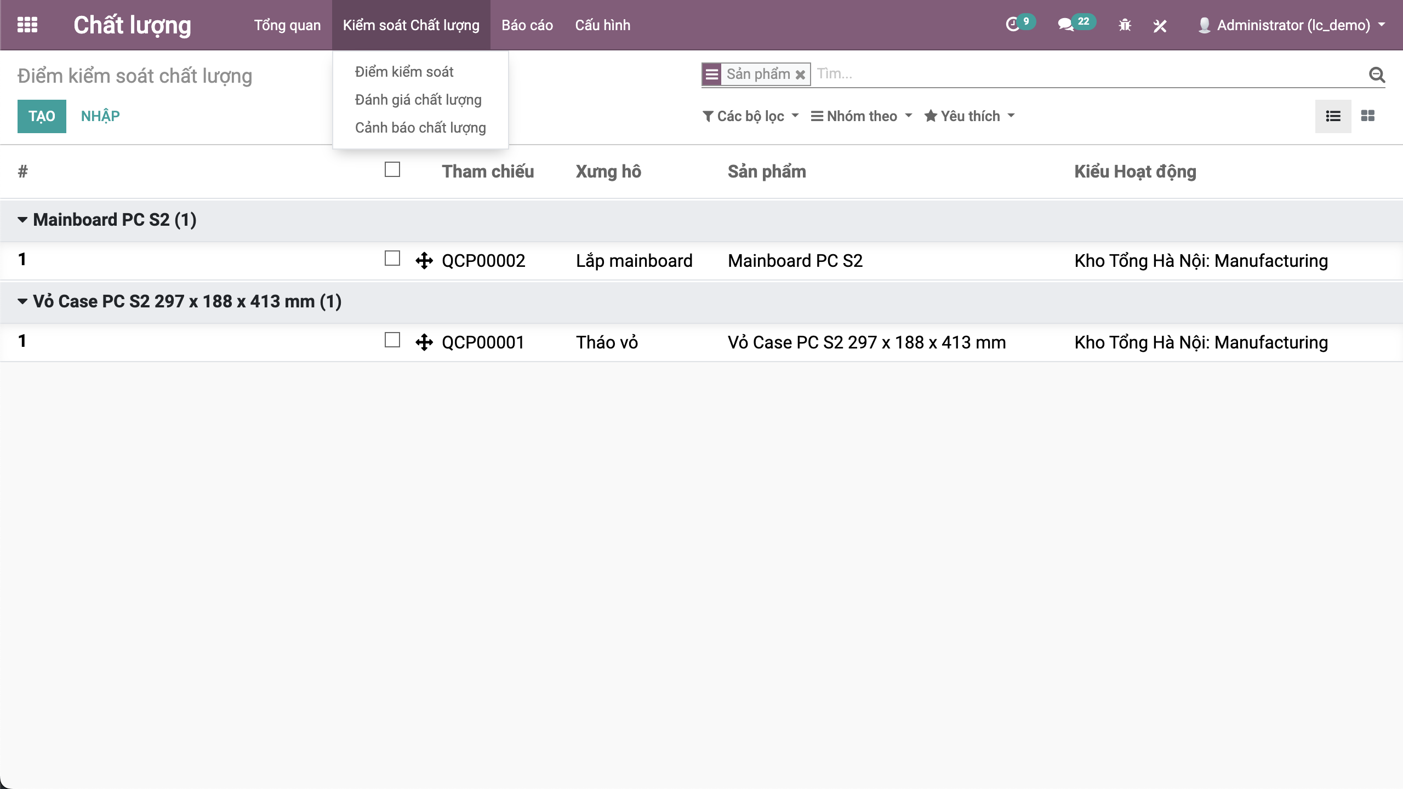Screen dimensions: 1403x789
Task: Click the search magnifier icon
Action: pos(1377,75)
